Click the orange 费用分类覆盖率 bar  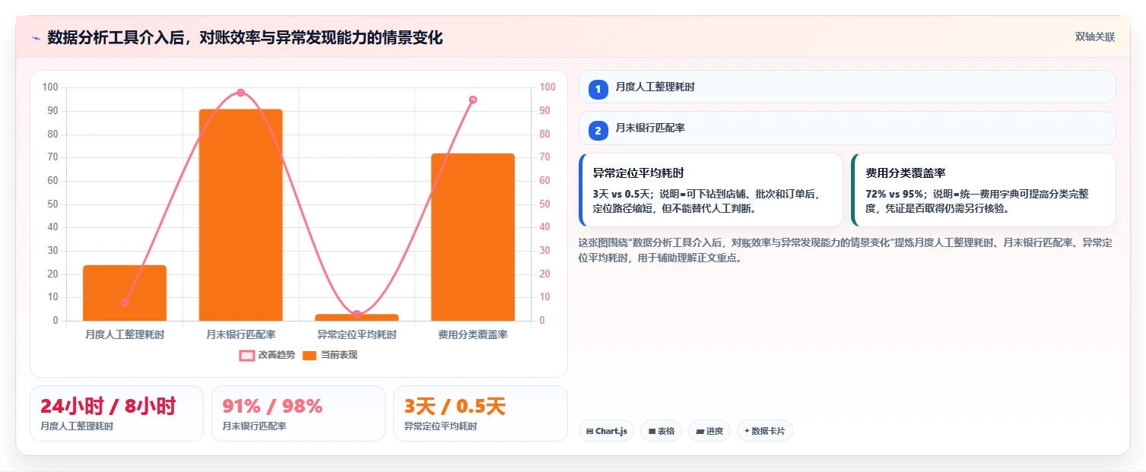tap(473, 237)
